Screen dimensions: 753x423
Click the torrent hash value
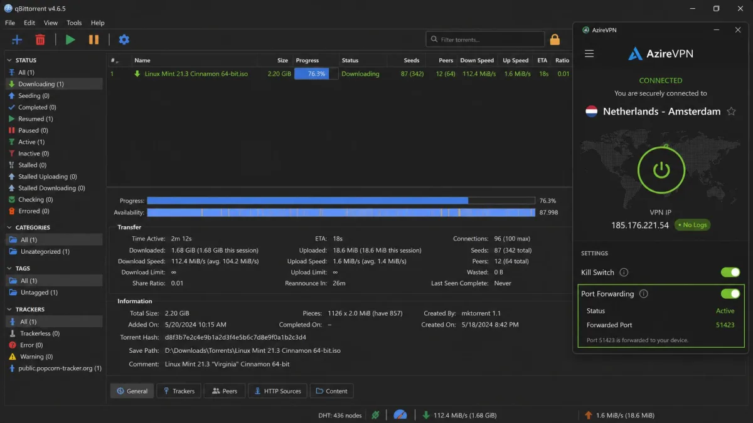[x=235, y=337]
